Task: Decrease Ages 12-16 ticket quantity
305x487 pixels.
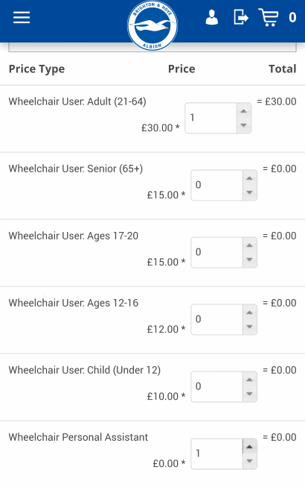Action: click(x=249, y=327)
